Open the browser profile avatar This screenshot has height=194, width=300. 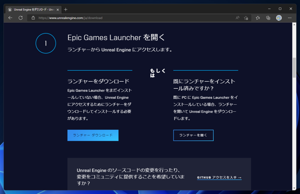pyautogui.click(x=279, y=18)
